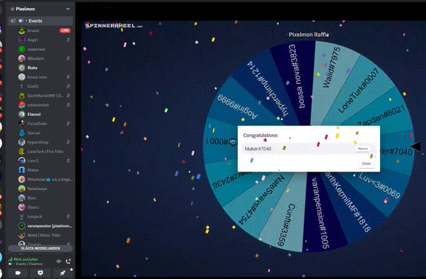
Task: Click the green voice connected status text
Action: [26, 260]
